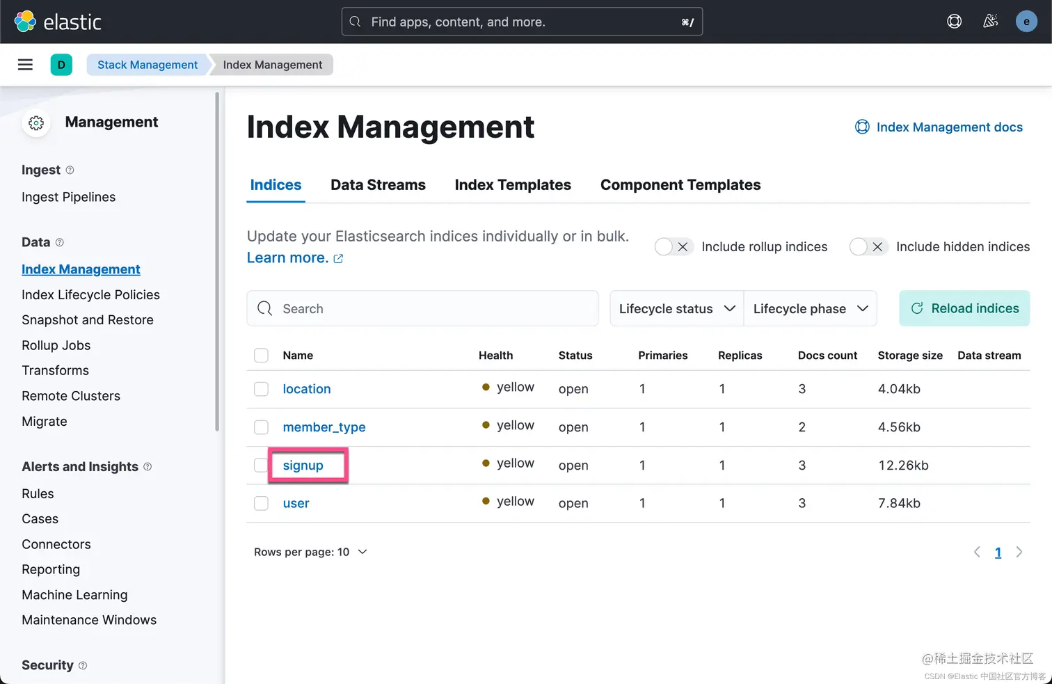This screenshot has height=684, width=1052.
Task: Open the user index
Action: [296, 503]
